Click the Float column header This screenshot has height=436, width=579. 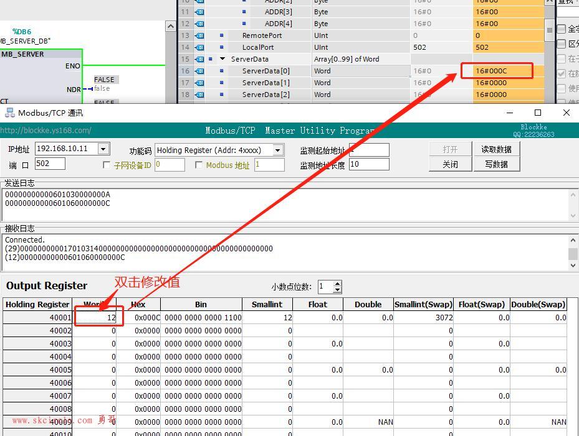click(318, 304)
